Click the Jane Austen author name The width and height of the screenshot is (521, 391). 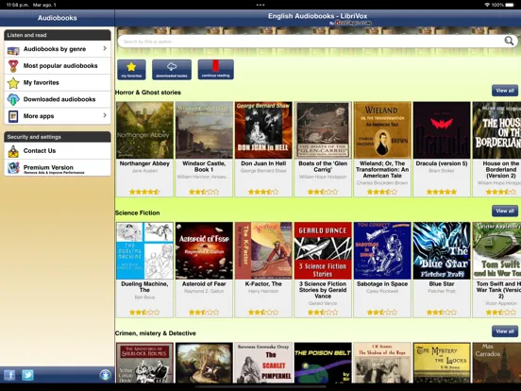[144, 171]
